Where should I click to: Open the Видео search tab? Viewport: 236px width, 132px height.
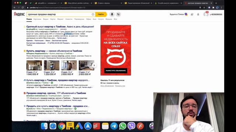46,19
